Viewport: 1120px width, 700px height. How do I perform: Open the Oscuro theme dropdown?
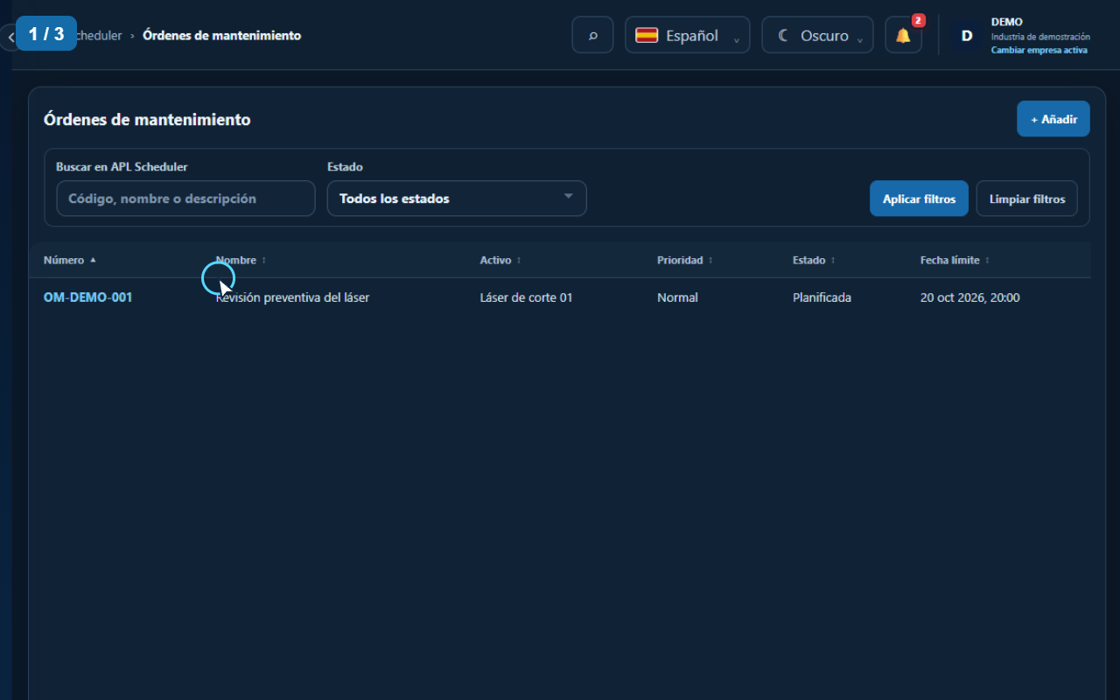817,35
